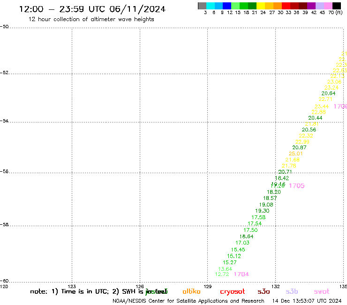Click the dark red s3a satellite label

(x=264, y=291)
